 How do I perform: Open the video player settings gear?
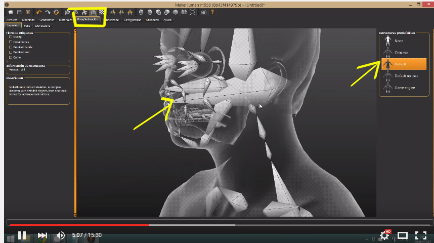click(x=384, y=235)
